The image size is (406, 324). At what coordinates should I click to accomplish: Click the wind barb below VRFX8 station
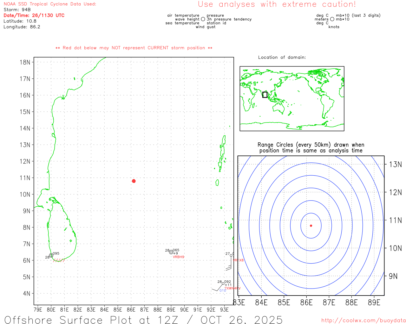229,268
